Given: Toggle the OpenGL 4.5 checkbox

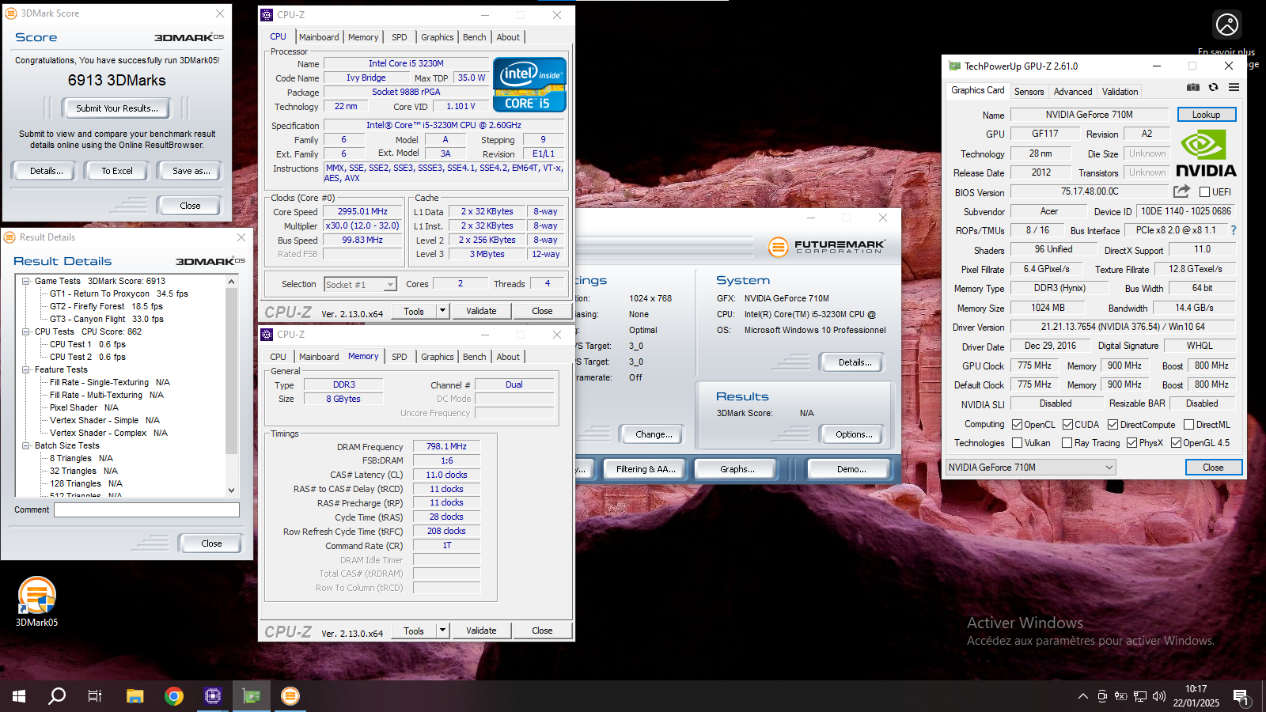Looking at the screenshot, I should 1176,443.
